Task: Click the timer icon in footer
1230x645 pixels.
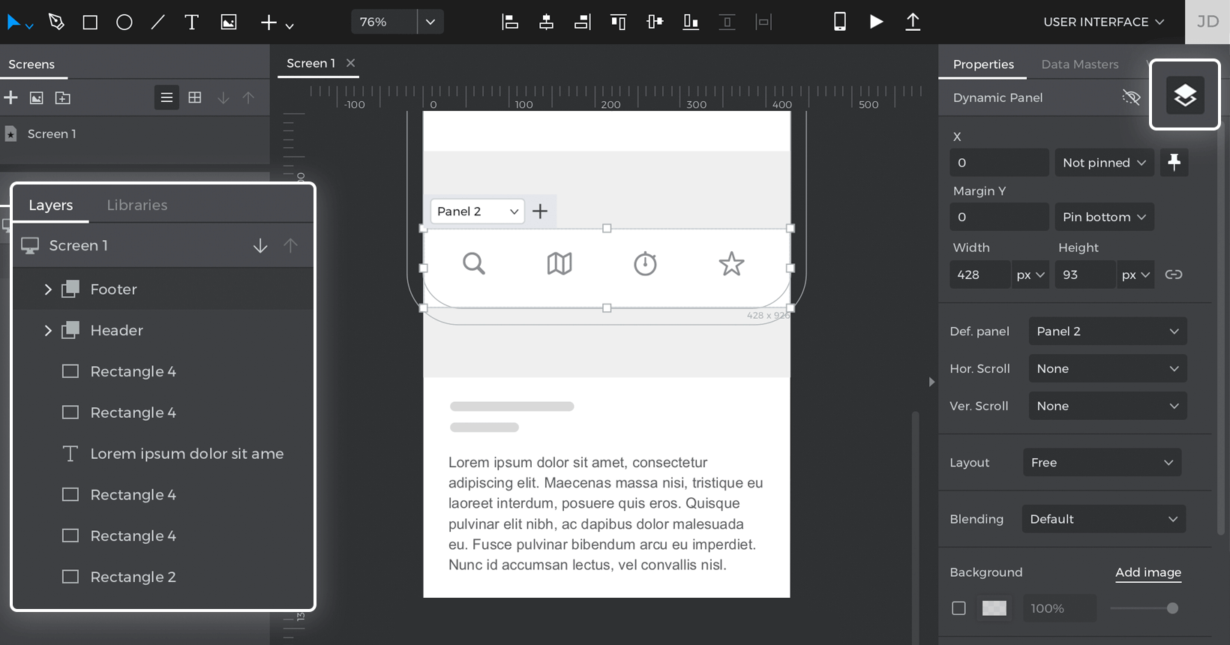Action: [645, 264]
